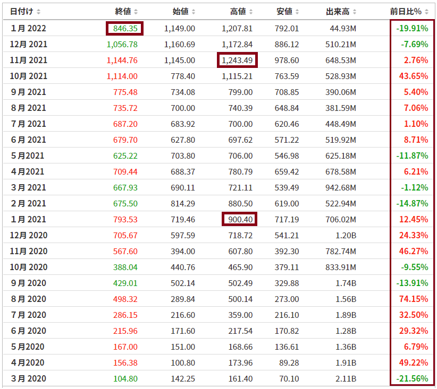Select the 1月 2022 date cell
The width and height of the screenshot is (437, 389).
[x=28, y=28]
